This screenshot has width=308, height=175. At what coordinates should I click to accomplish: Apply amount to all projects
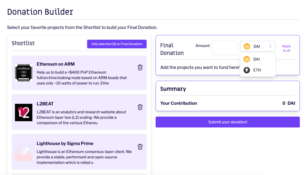coord(286,48)
